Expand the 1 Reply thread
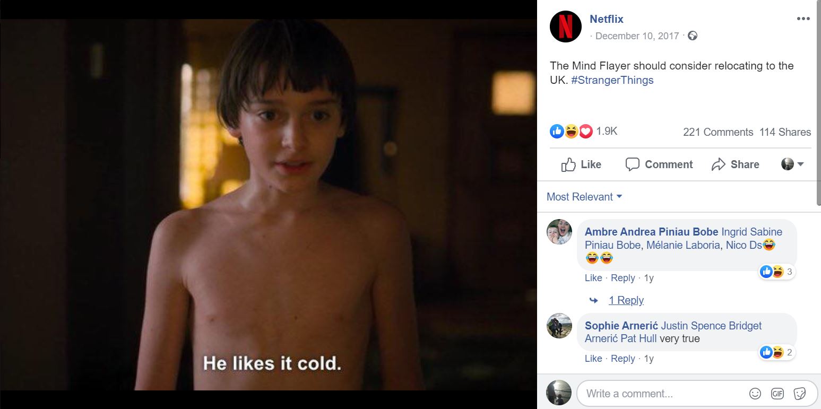The height and width of the screenshot is (409, 821). 626,300
